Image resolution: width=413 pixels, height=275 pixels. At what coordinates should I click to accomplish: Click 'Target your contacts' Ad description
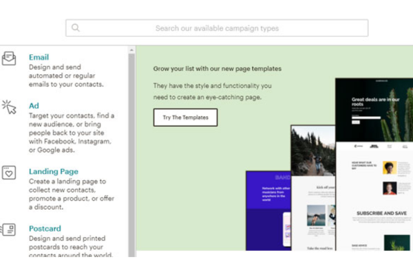click(72, 133)
